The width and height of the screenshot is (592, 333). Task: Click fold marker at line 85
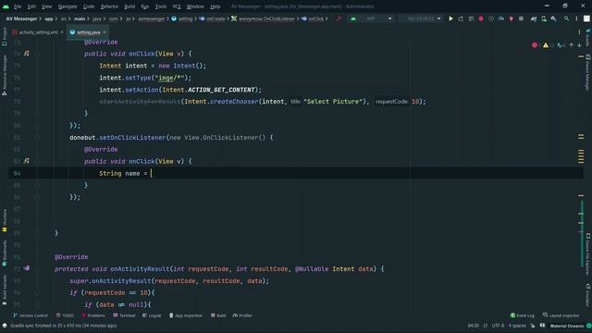37,185
